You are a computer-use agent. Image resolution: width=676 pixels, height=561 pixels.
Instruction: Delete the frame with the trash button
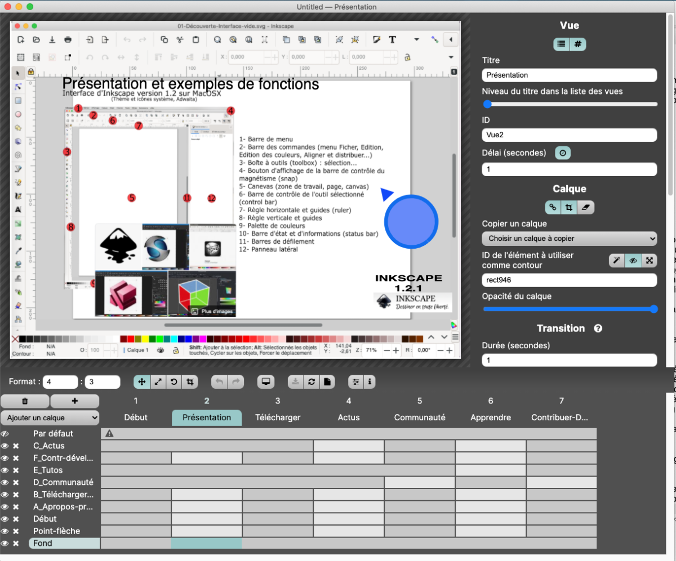[25, 401]
